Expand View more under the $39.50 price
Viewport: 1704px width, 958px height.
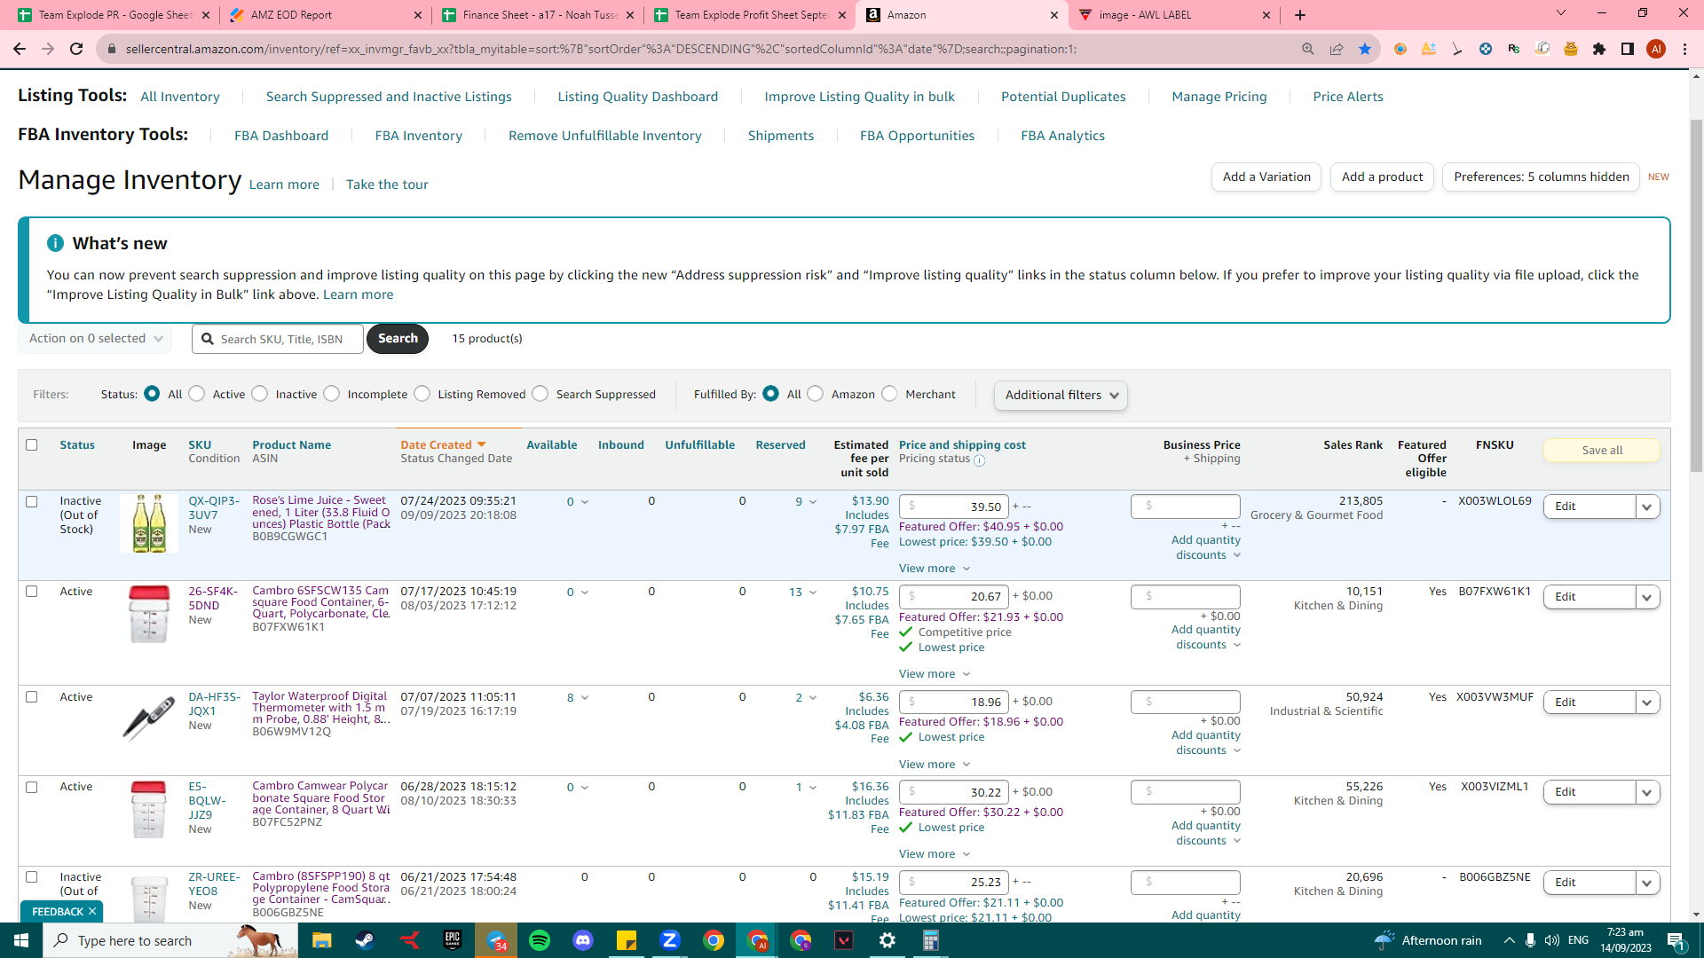click(935, 569)
